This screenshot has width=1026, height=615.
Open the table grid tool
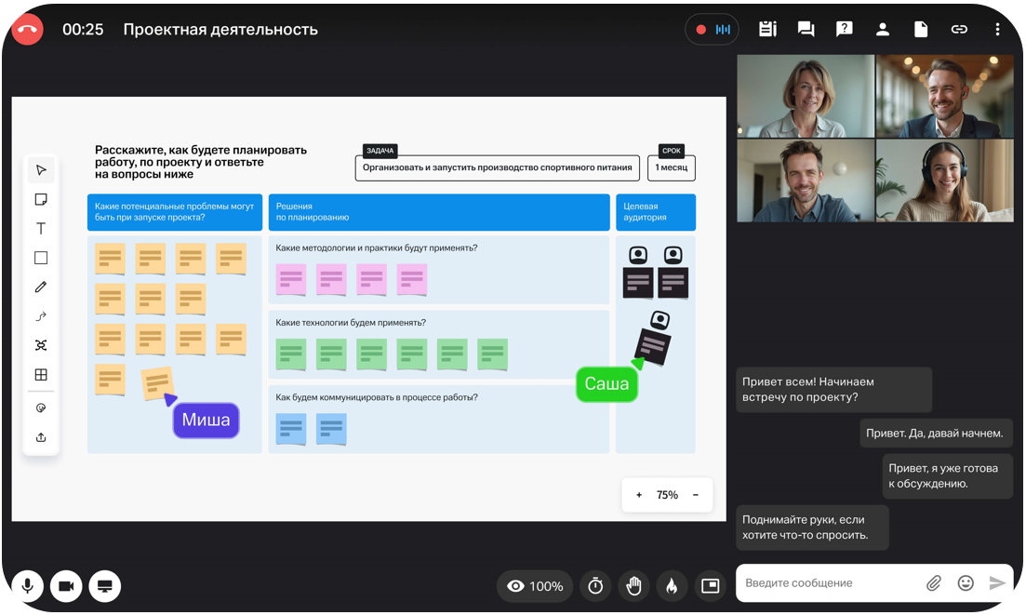(41, 375)
